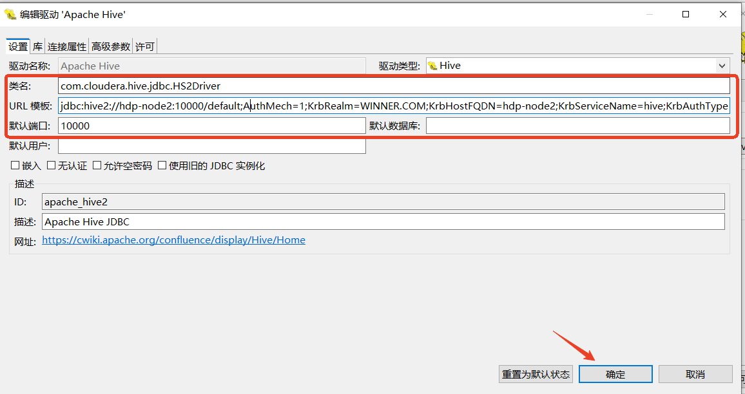
Task: Click the 取消 button
Action: click(x=695, y=374)
